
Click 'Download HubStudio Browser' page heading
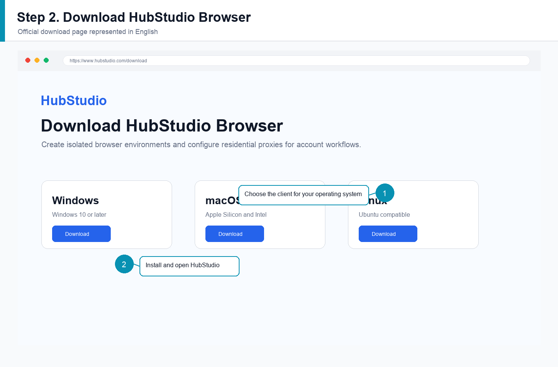[162, 126]
